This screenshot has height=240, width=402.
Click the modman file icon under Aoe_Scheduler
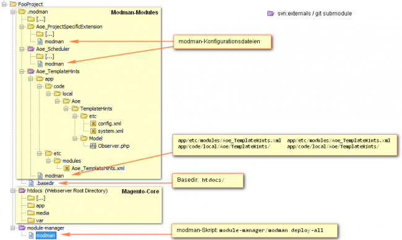[x=40, y=64]
